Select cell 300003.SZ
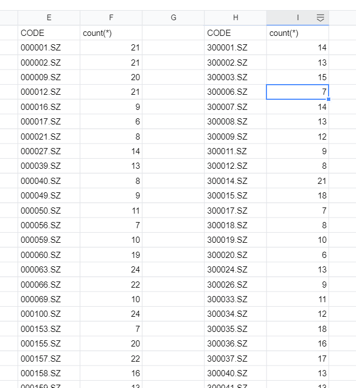 [x=236, y=77]
